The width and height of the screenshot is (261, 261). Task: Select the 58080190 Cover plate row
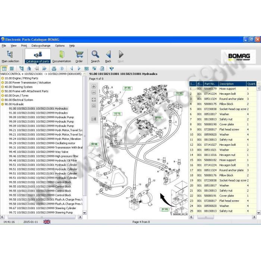click(x=223, y=125)
